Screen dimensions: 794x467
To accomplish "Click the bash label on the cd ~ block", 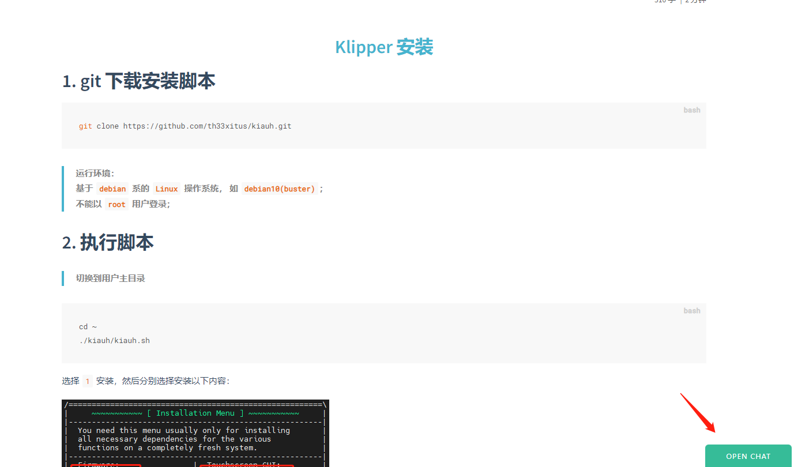I will (692, 311).
